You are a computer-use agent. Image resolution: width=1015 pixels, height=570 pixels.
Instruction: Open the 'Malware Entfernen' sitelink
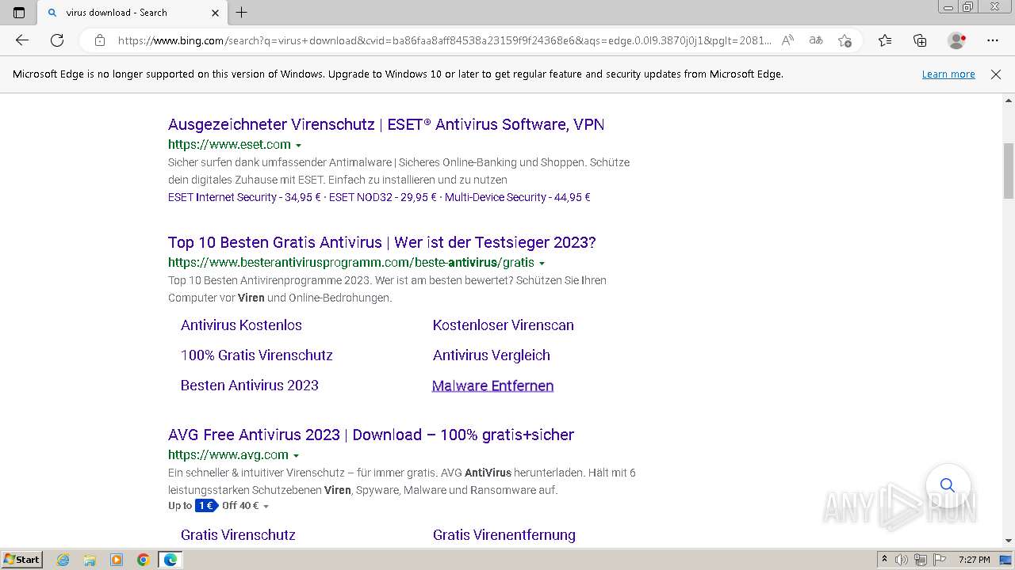point(492,386)
